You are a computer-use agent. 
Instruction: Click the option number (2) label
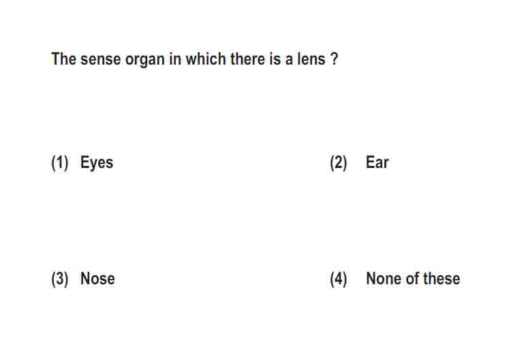point(339,163)
